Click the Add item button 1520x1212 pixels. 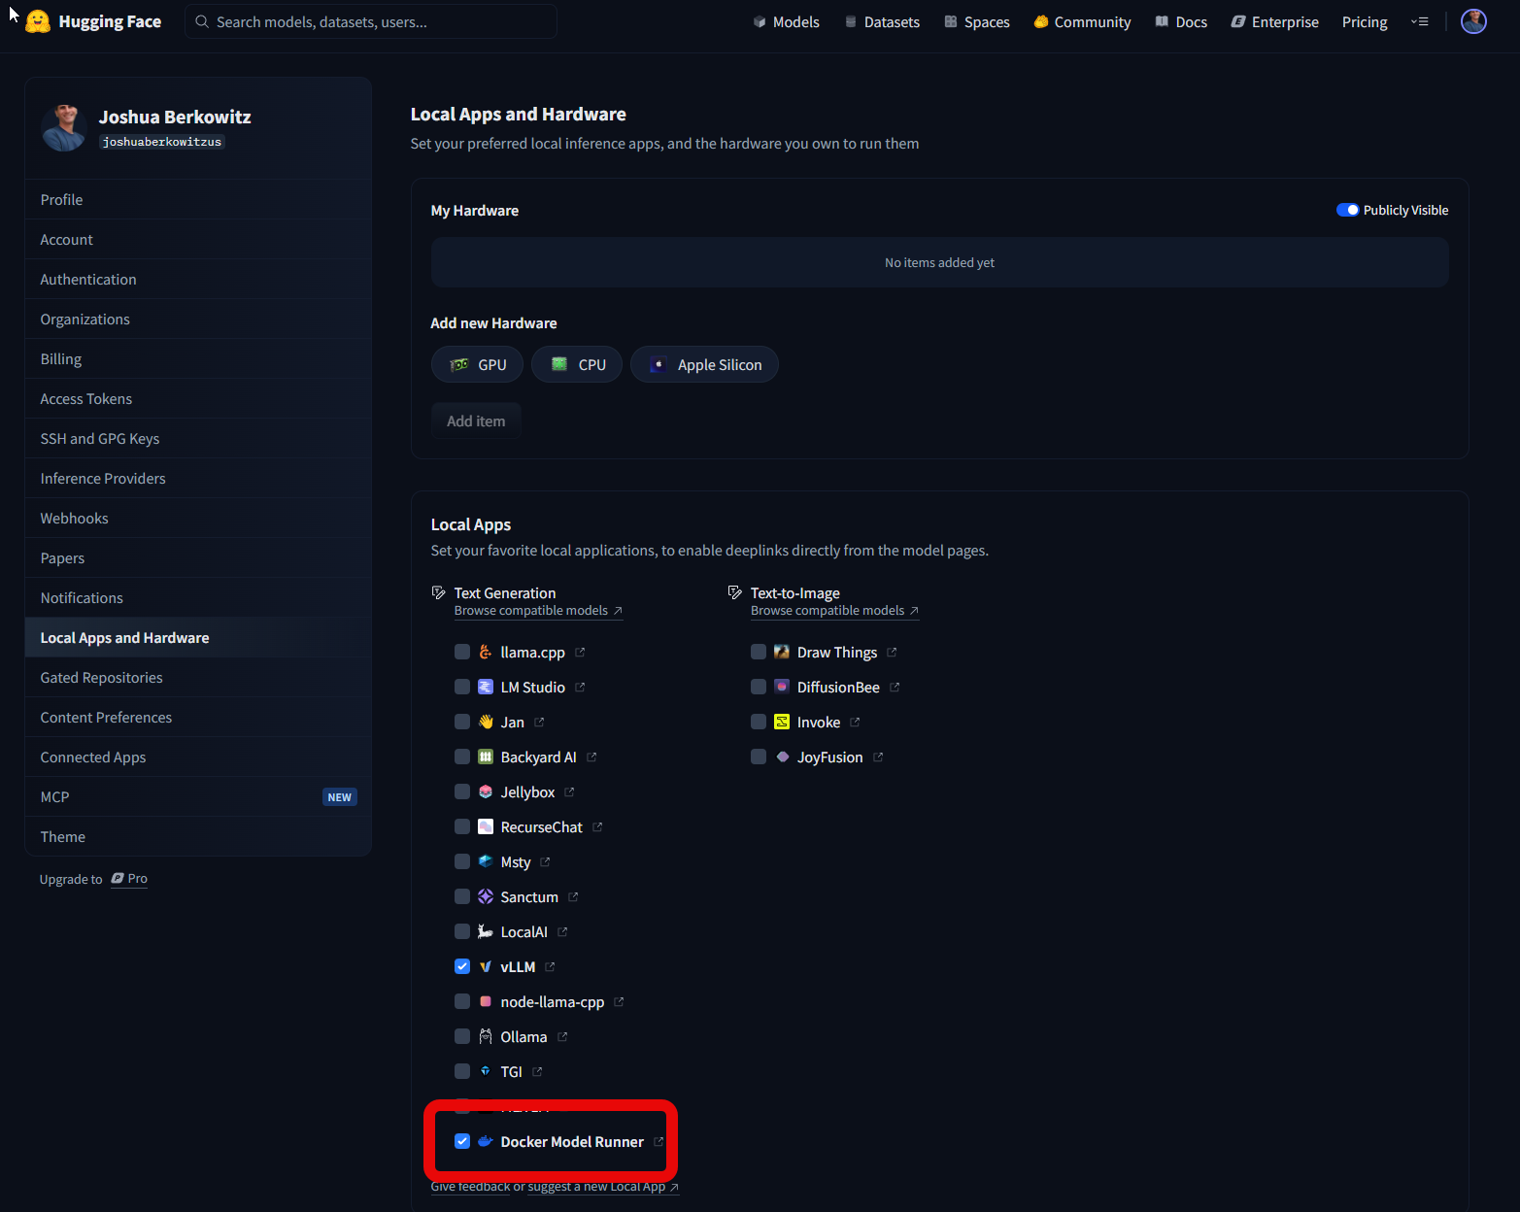tap(476, 421)
